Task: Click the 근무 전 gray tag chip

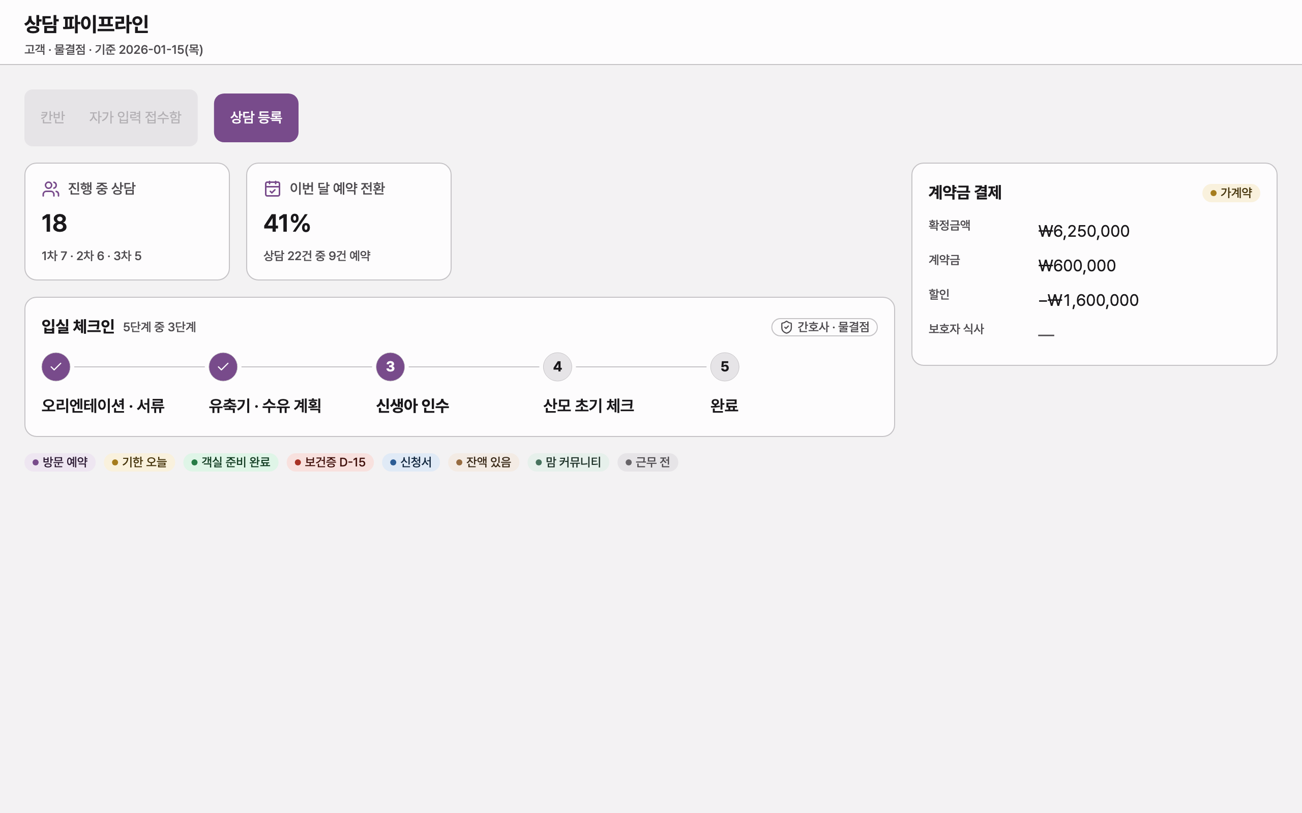Action: click(648, 462)
